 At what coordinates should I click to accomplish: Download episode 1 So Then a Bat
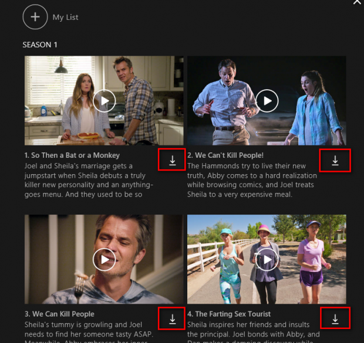(x=172, y=160)
